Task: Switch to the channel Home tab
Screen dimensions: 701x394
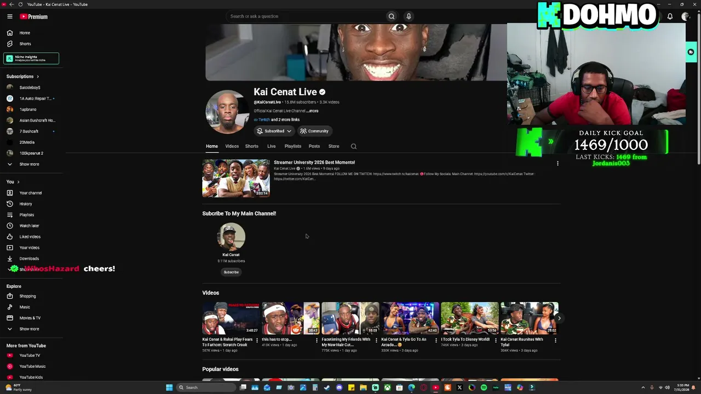Action: [212, 147]
